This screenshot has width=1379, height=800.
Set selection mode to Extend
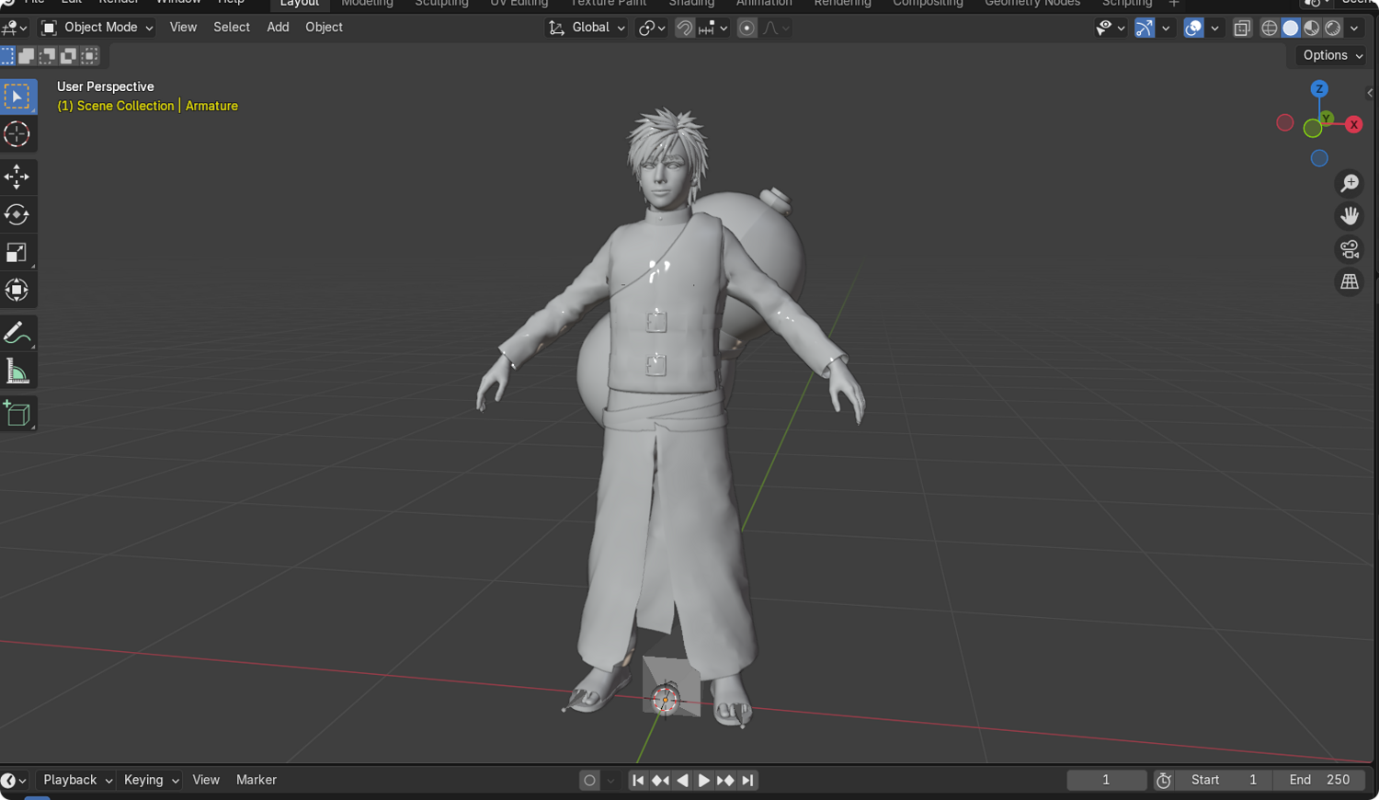(x=27, y=56)
